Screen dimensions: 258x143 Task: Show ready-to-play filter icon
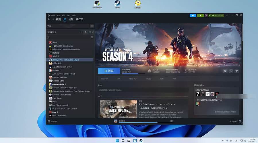tap(93, 32)
